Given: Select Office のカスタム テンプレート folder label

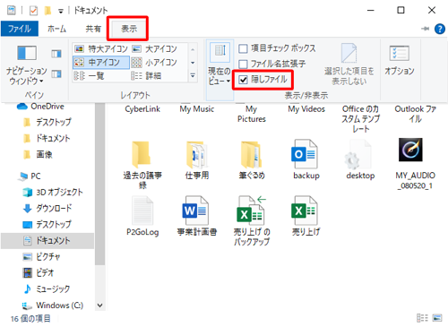Looking at the screenshot, I should [x=360, y=119].
